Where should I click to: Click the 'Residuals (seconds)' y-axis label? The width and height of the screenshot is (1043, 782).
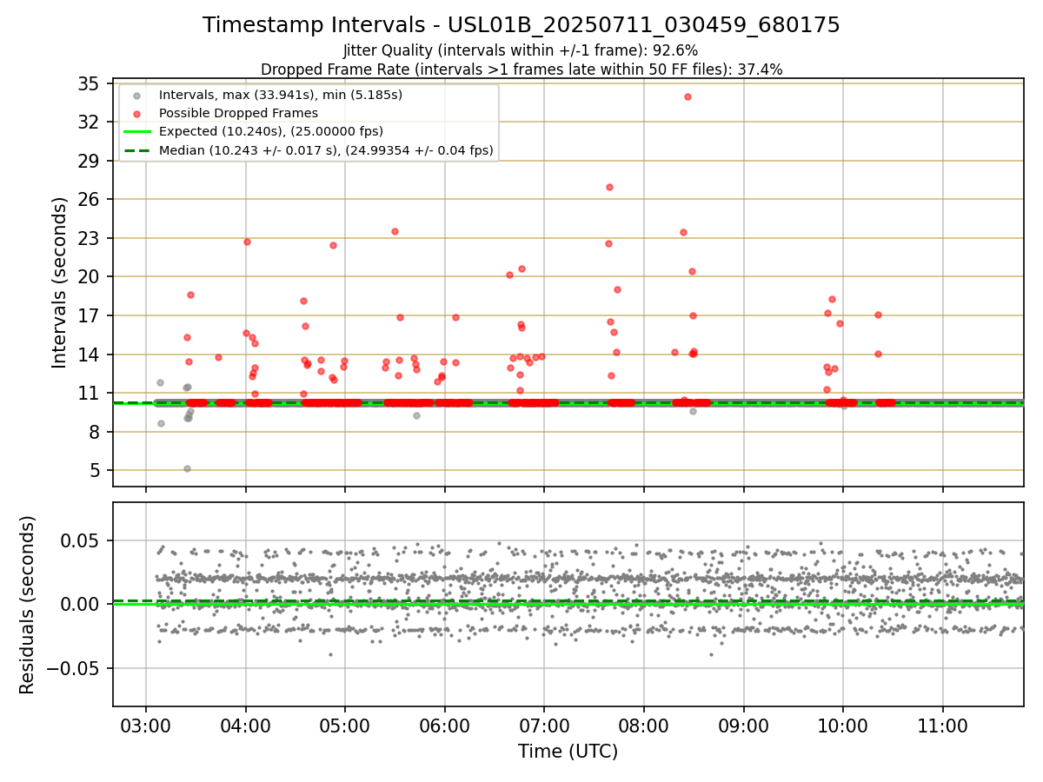click(28, 605)
